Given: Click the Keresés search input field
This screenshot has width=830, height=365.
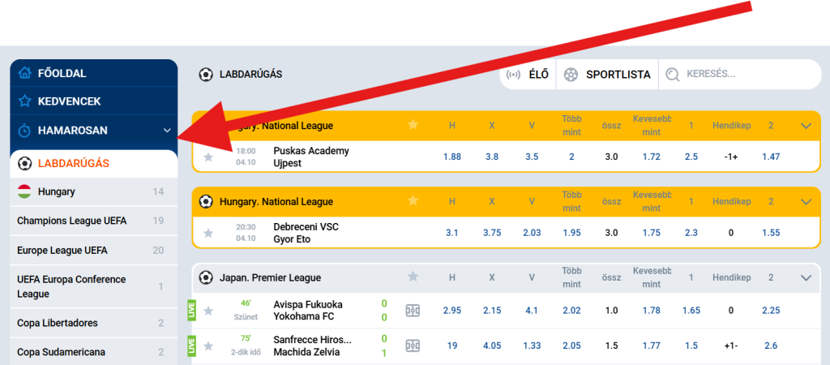Looking at the screenshot, I should (x=746, y=75).
